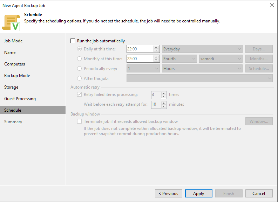
Task: Select the Daily at this time option
Action: tap(80, 49)
